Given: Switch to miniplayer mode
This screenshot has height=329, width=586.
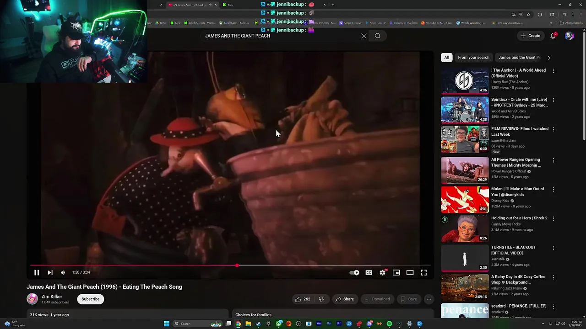Looking at the screenshot, I should tap(396, 273).
